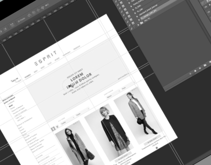The width and height of the screenshot is (211, 165).
Task: Expand the tc_kids action
Action: click(x=133, y=10)
